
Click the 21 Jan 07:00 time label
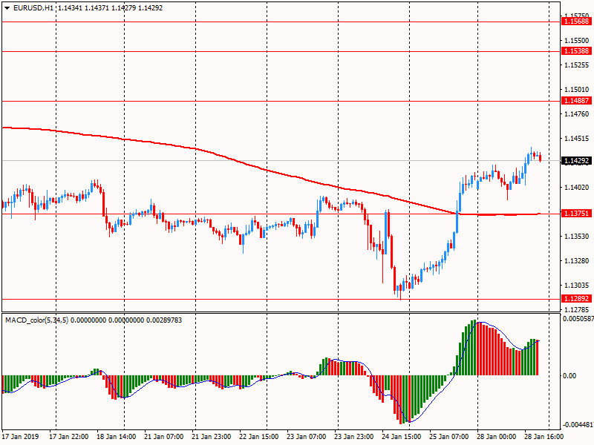[x=164, y=436]
